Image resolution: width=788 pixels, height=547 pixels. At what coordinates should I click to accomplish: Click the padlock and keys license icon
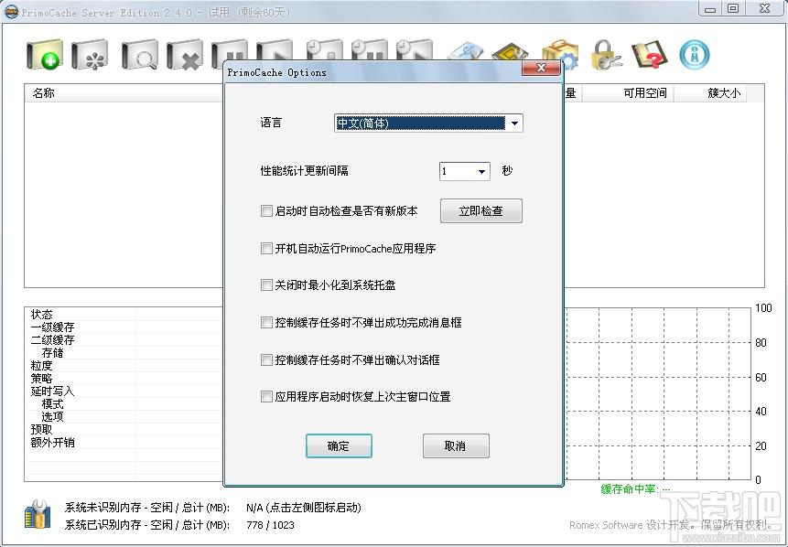click(x=606, y=54)
